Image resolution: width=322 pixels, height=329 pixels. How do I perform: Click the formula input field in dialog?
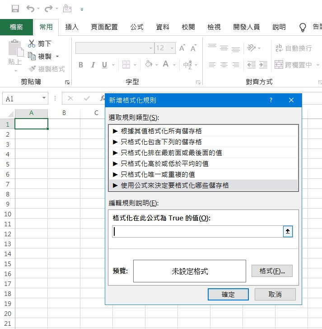198,231
